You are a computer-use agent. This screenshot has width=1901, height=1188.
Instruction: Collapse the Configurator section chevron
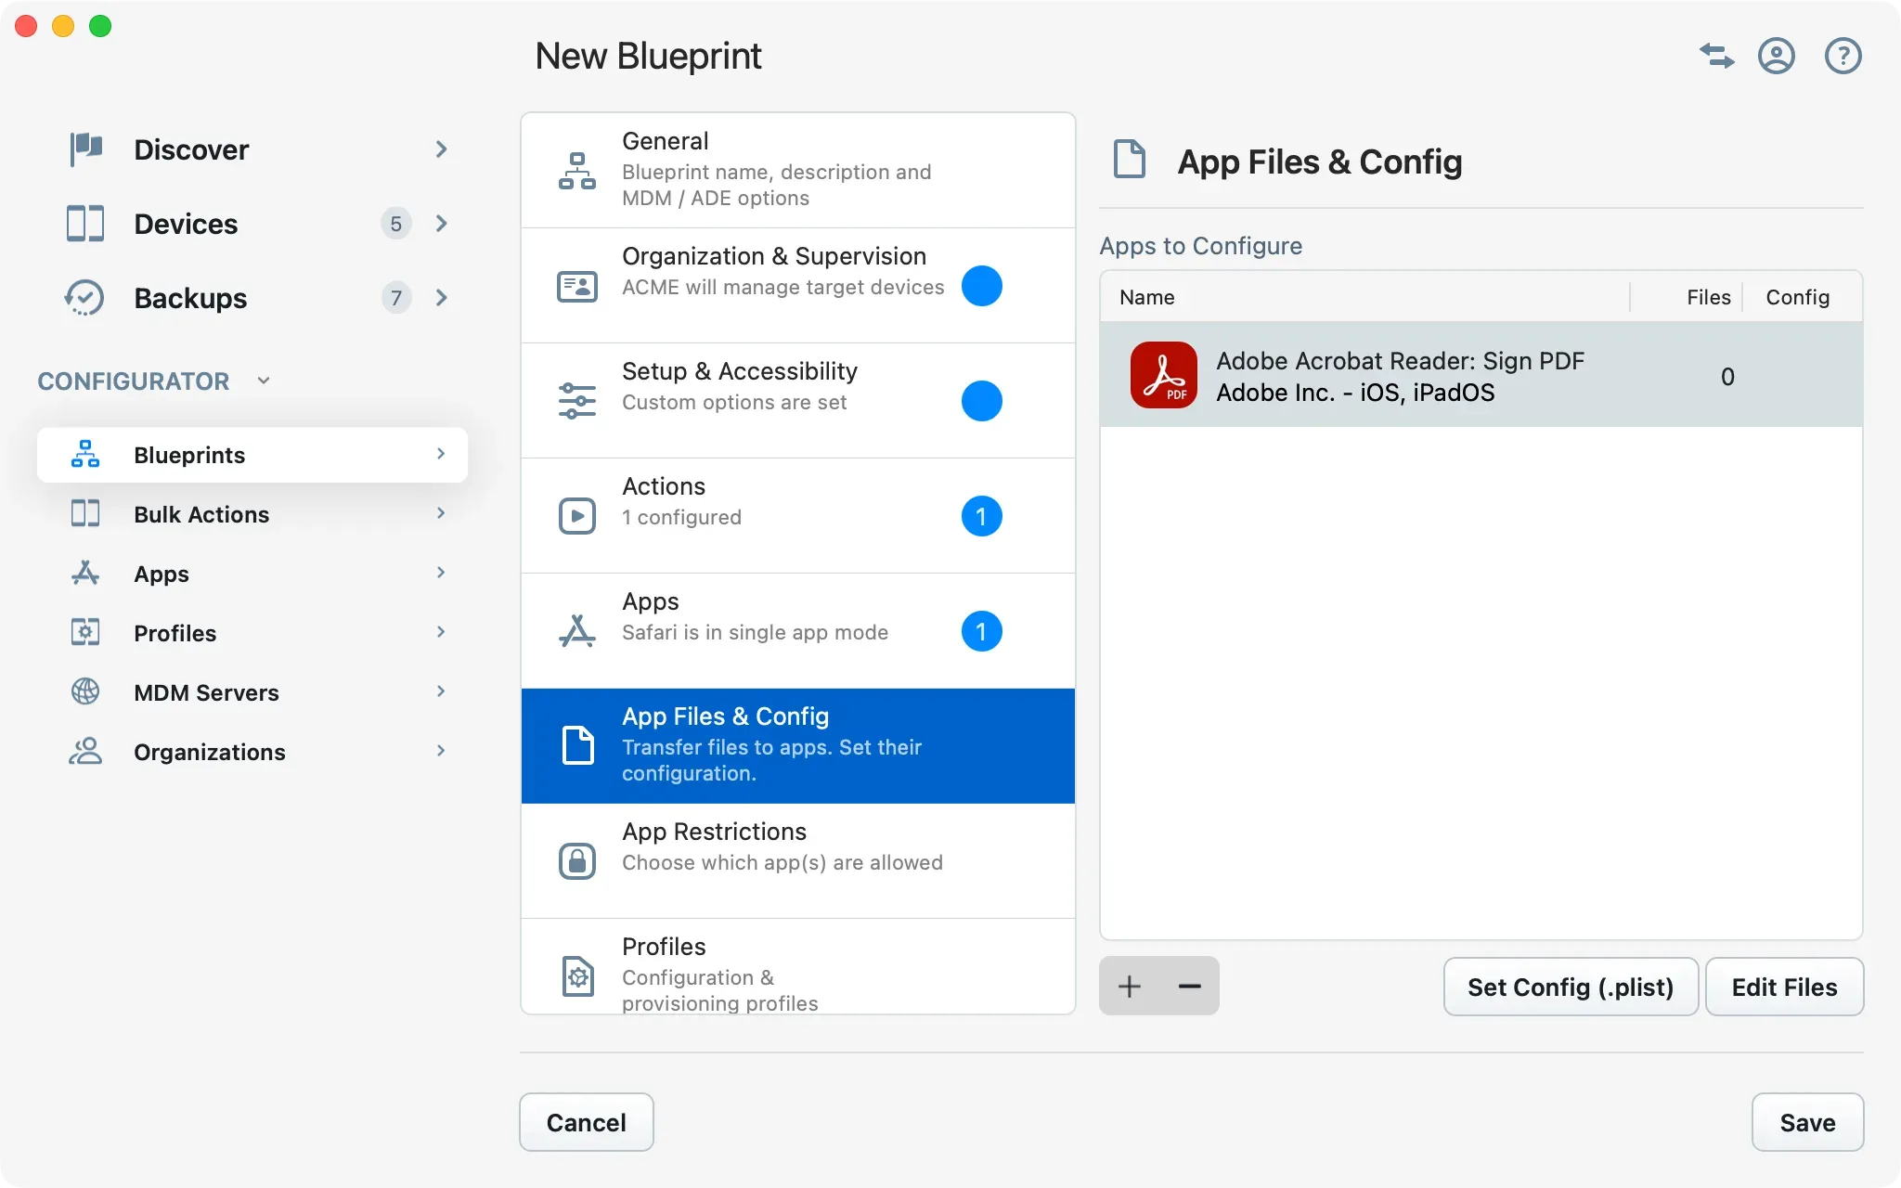pyautogui.click(x=263, y=381)
